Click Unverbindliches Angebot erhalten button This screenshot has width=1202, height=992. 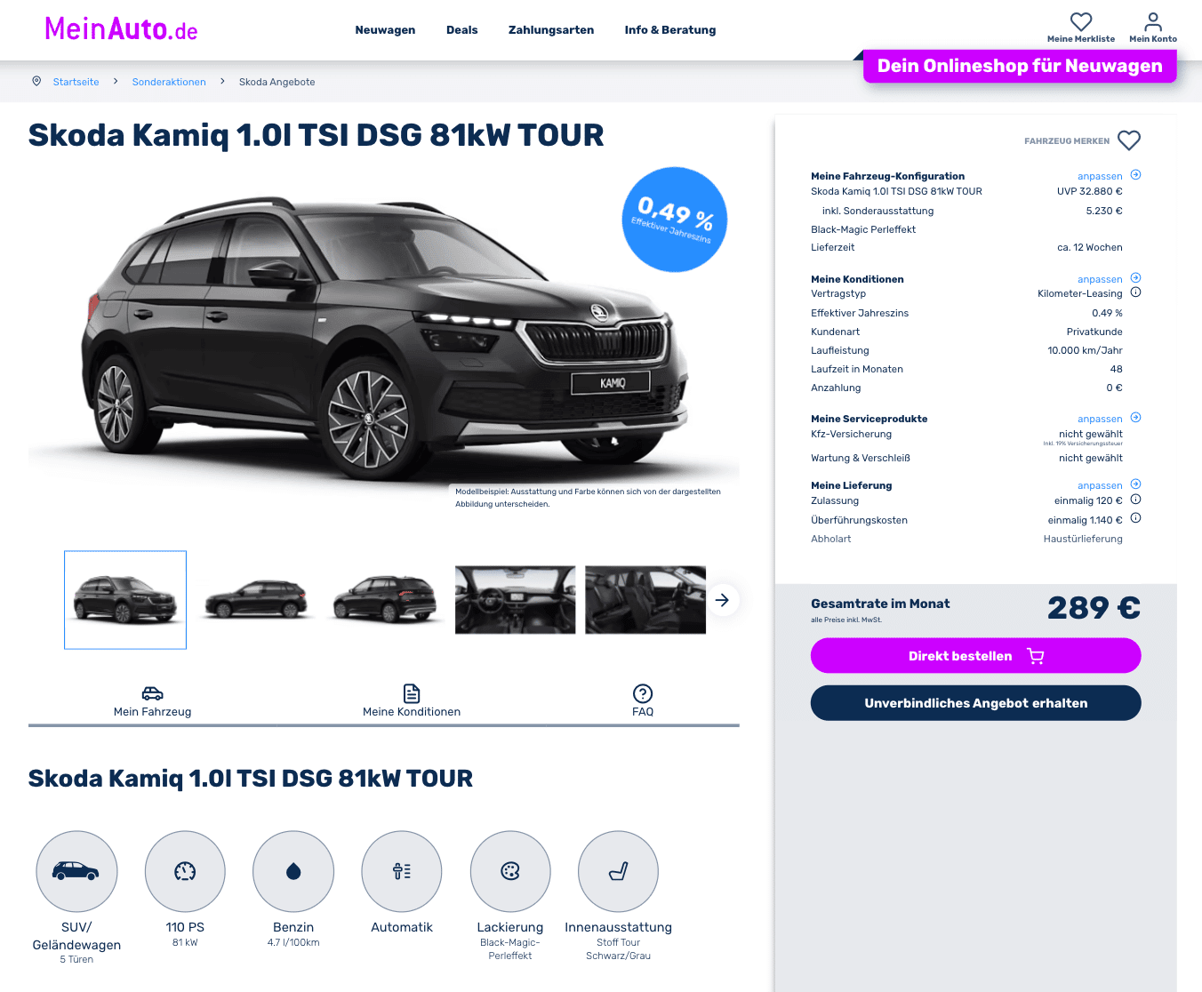tap(975, 703)
